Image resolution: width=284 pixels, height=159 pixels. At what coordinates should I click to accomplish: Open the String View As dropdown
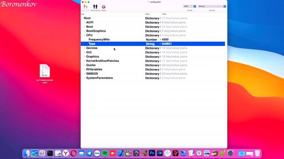[212, 6]
